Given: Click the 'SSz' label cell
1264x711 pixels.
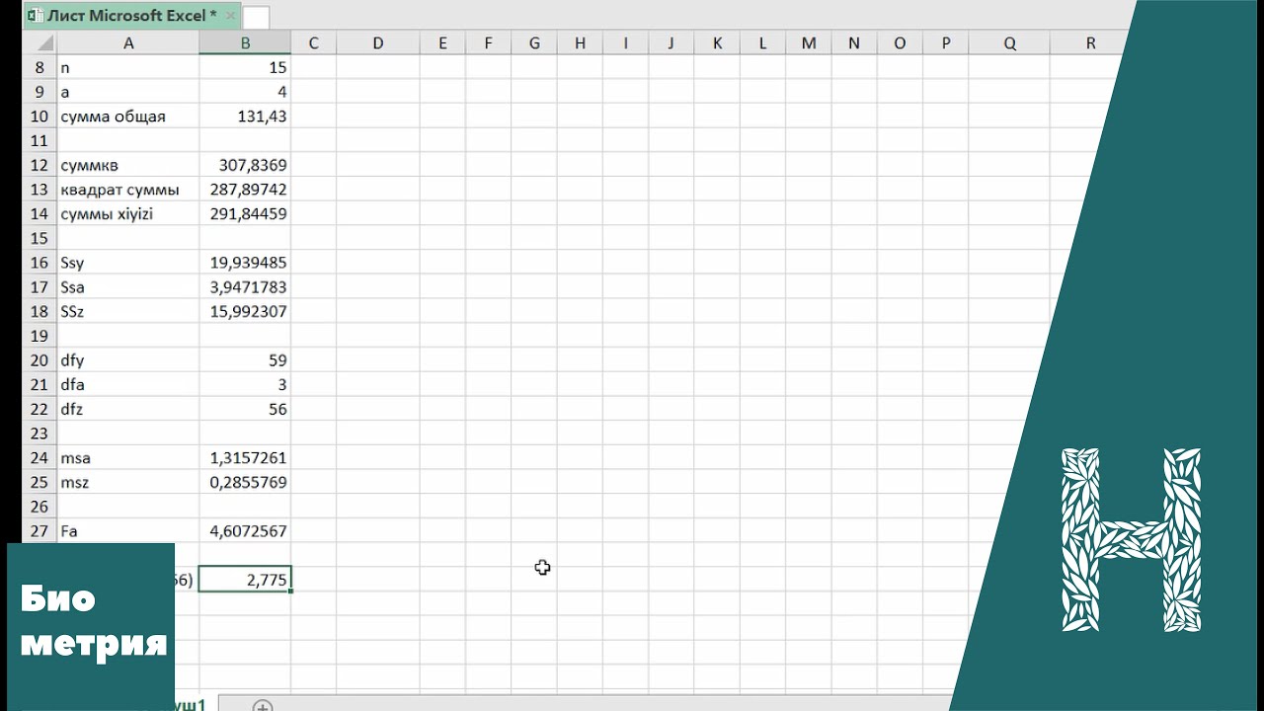Looking at the screenshot, I should (x=128, y=311).
